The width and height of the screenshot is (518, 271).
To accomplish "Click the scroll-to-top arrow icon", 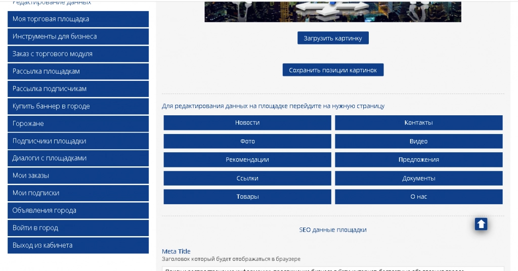I will coord(481,224).
